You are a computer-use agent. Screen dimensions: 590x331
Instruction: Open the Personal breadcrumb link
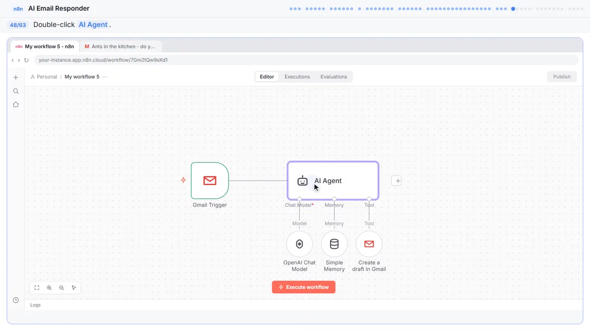click(x=44, y=77)
